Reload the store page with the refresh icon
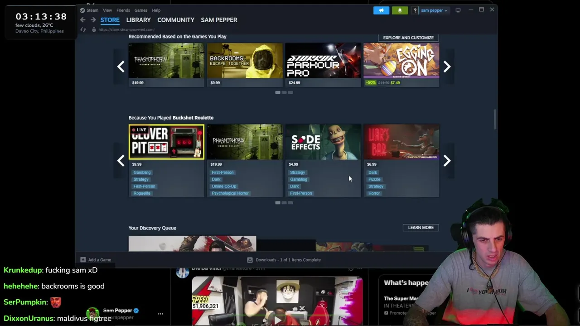The height and width of the screenshot is (326, 580). point(83,29)
